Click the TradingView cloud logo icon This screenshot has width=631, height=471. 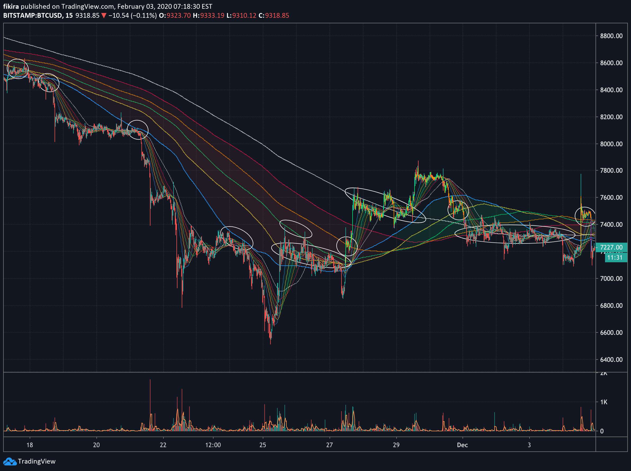[10, 461]
